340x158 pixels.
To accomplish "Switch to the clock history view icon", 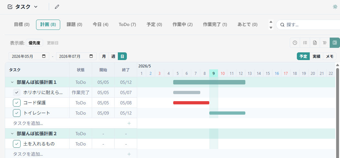I will (x=295, y=43).
